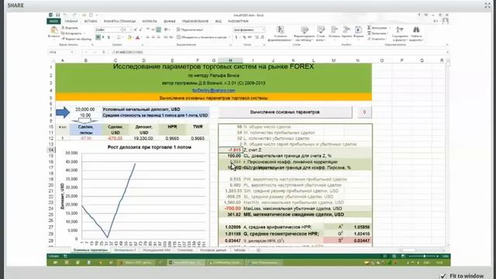Click the Name Box showing H14

pyautogui.click(x=61, y=52)
